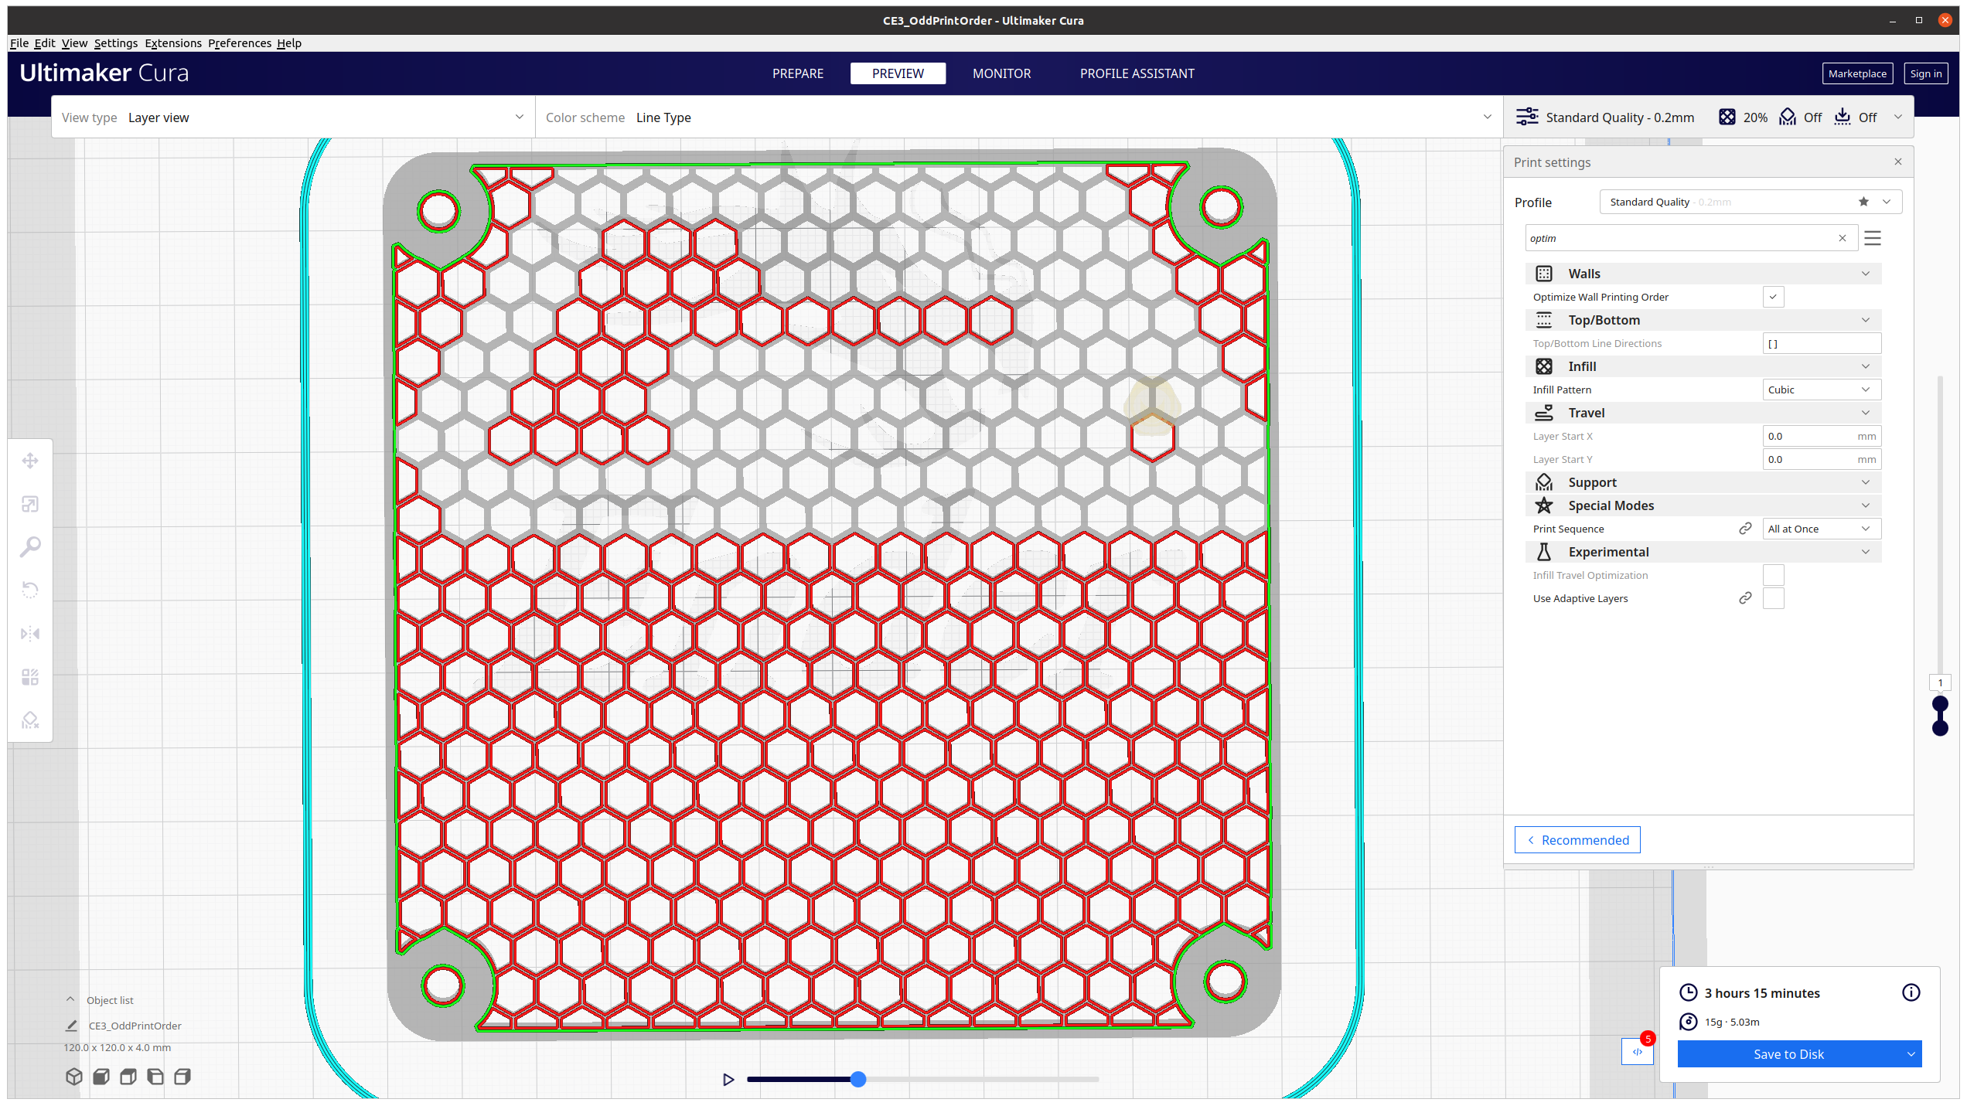Screen dimensions: 1967x1106
Task: Click the Recommended settings button
Action: [x=1577, y=840]
